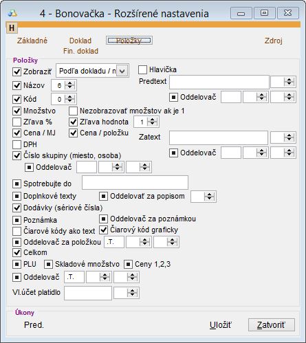Open the Podľa dokladu combo box
The image size is (306, 343).
92,71
